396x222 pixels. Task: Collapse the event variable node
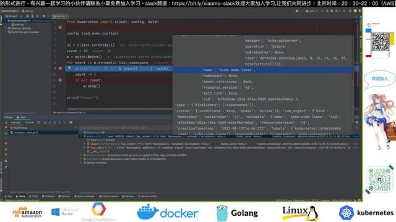coord(81,136)
